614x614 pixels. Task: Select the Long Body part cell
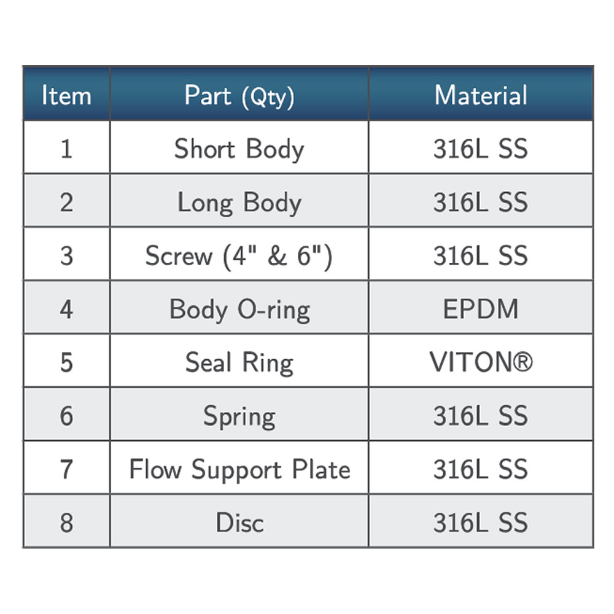[239, 203]
